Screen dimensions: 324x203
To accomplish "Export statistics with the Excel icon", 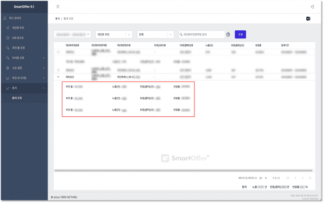I will click(308, 19).
